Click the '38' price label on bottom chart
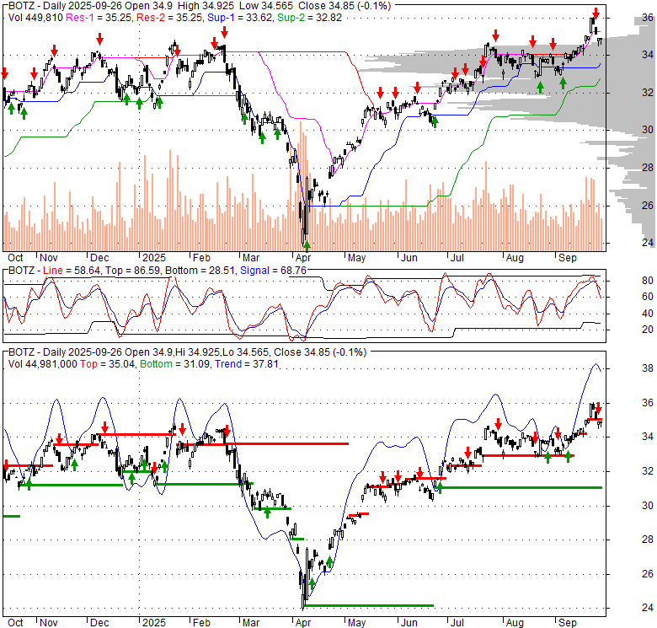 (648, 368)
